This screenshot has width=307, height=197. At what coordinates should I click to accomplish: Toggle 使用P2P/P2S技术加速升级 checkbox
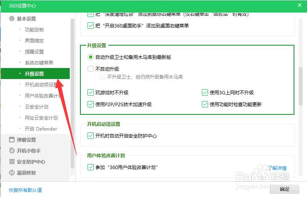(x=91, y=104)
